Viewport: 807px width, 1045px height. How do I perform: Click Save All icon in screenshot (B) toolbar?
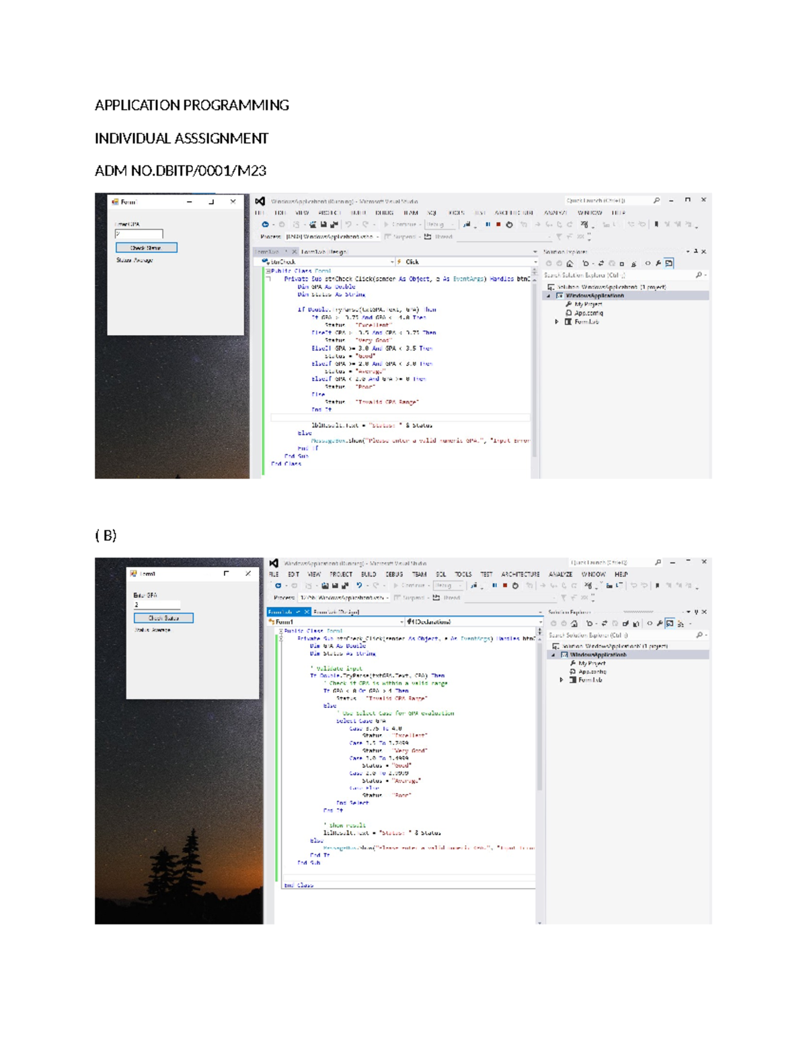346,585
